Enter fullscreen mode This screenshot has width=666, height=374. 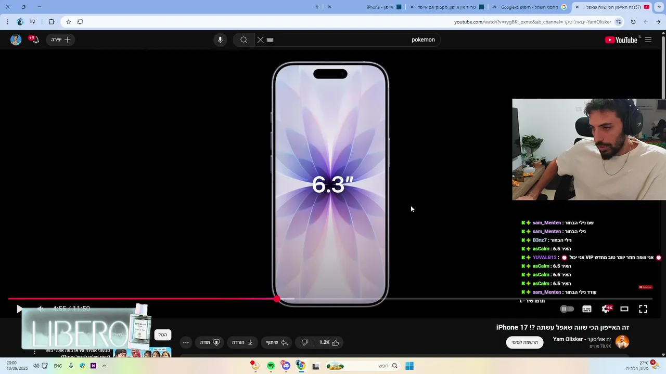643,309
